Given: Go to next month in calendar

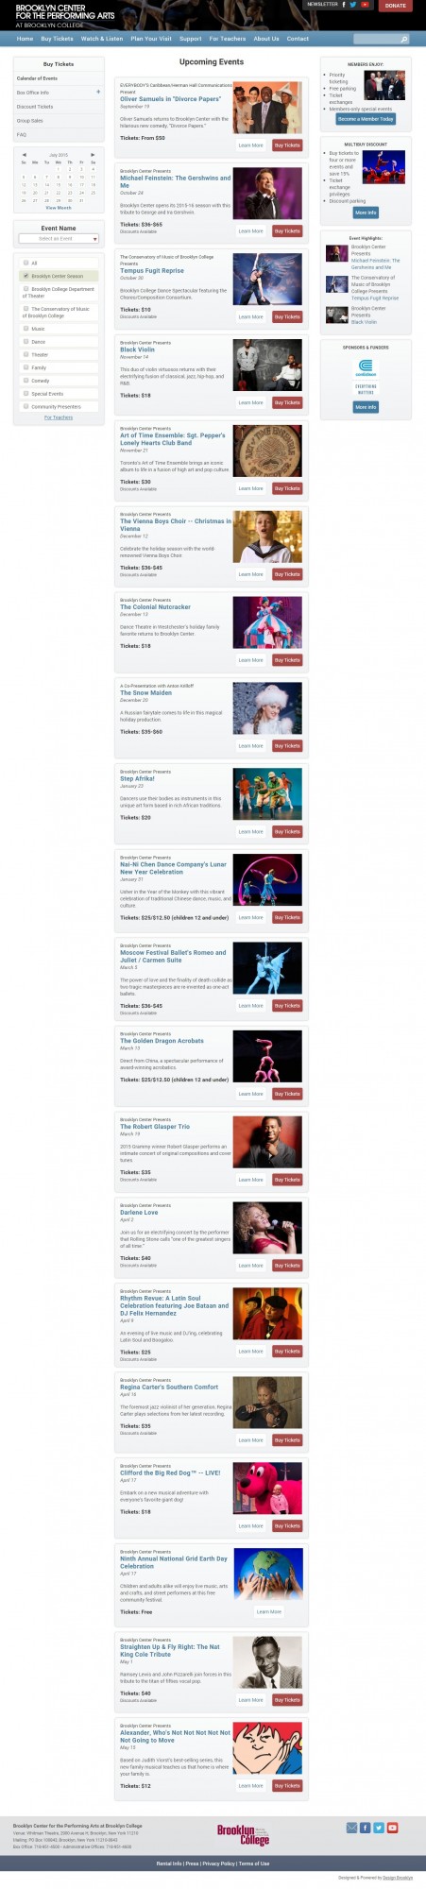Looking at the screenshot, I should coord(93,154).
